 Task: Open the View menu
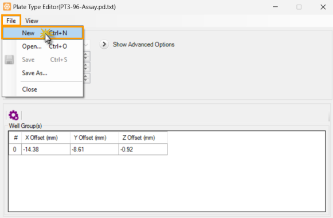pyautogui.click(x=32, y=21)
